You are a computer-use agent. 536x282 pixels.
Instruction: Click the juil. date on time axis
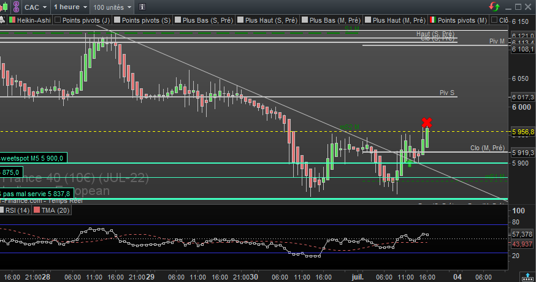tap(358, 277)
